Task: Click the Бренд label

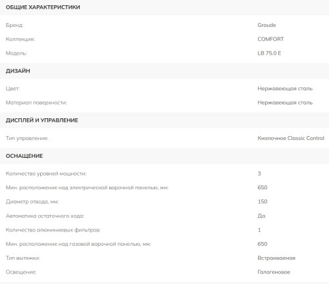Action: pyautogui.click(x=14, y=25)
